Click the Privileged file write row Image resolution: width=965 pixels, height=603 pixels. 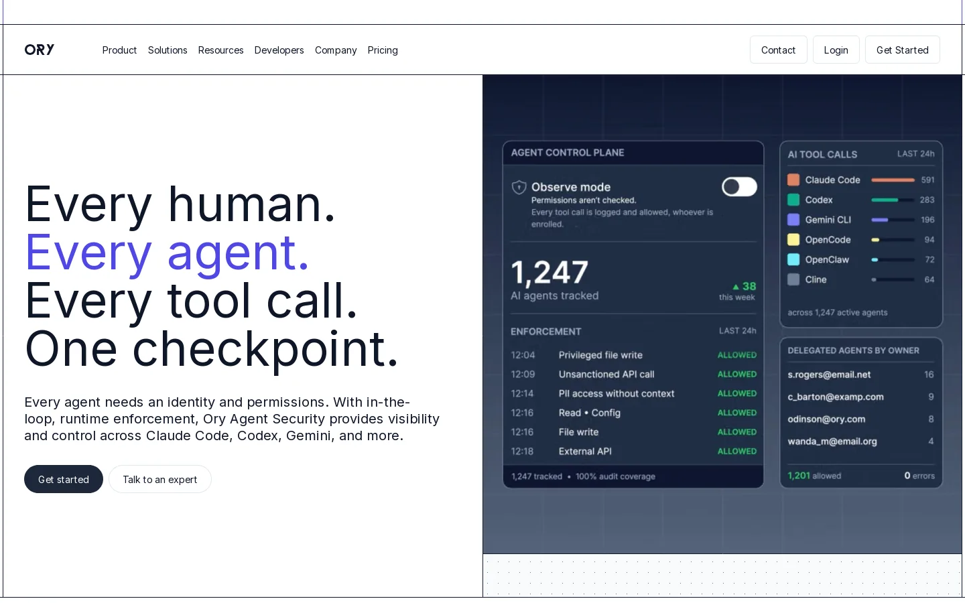pyautogui.click(x=633, y=355)
